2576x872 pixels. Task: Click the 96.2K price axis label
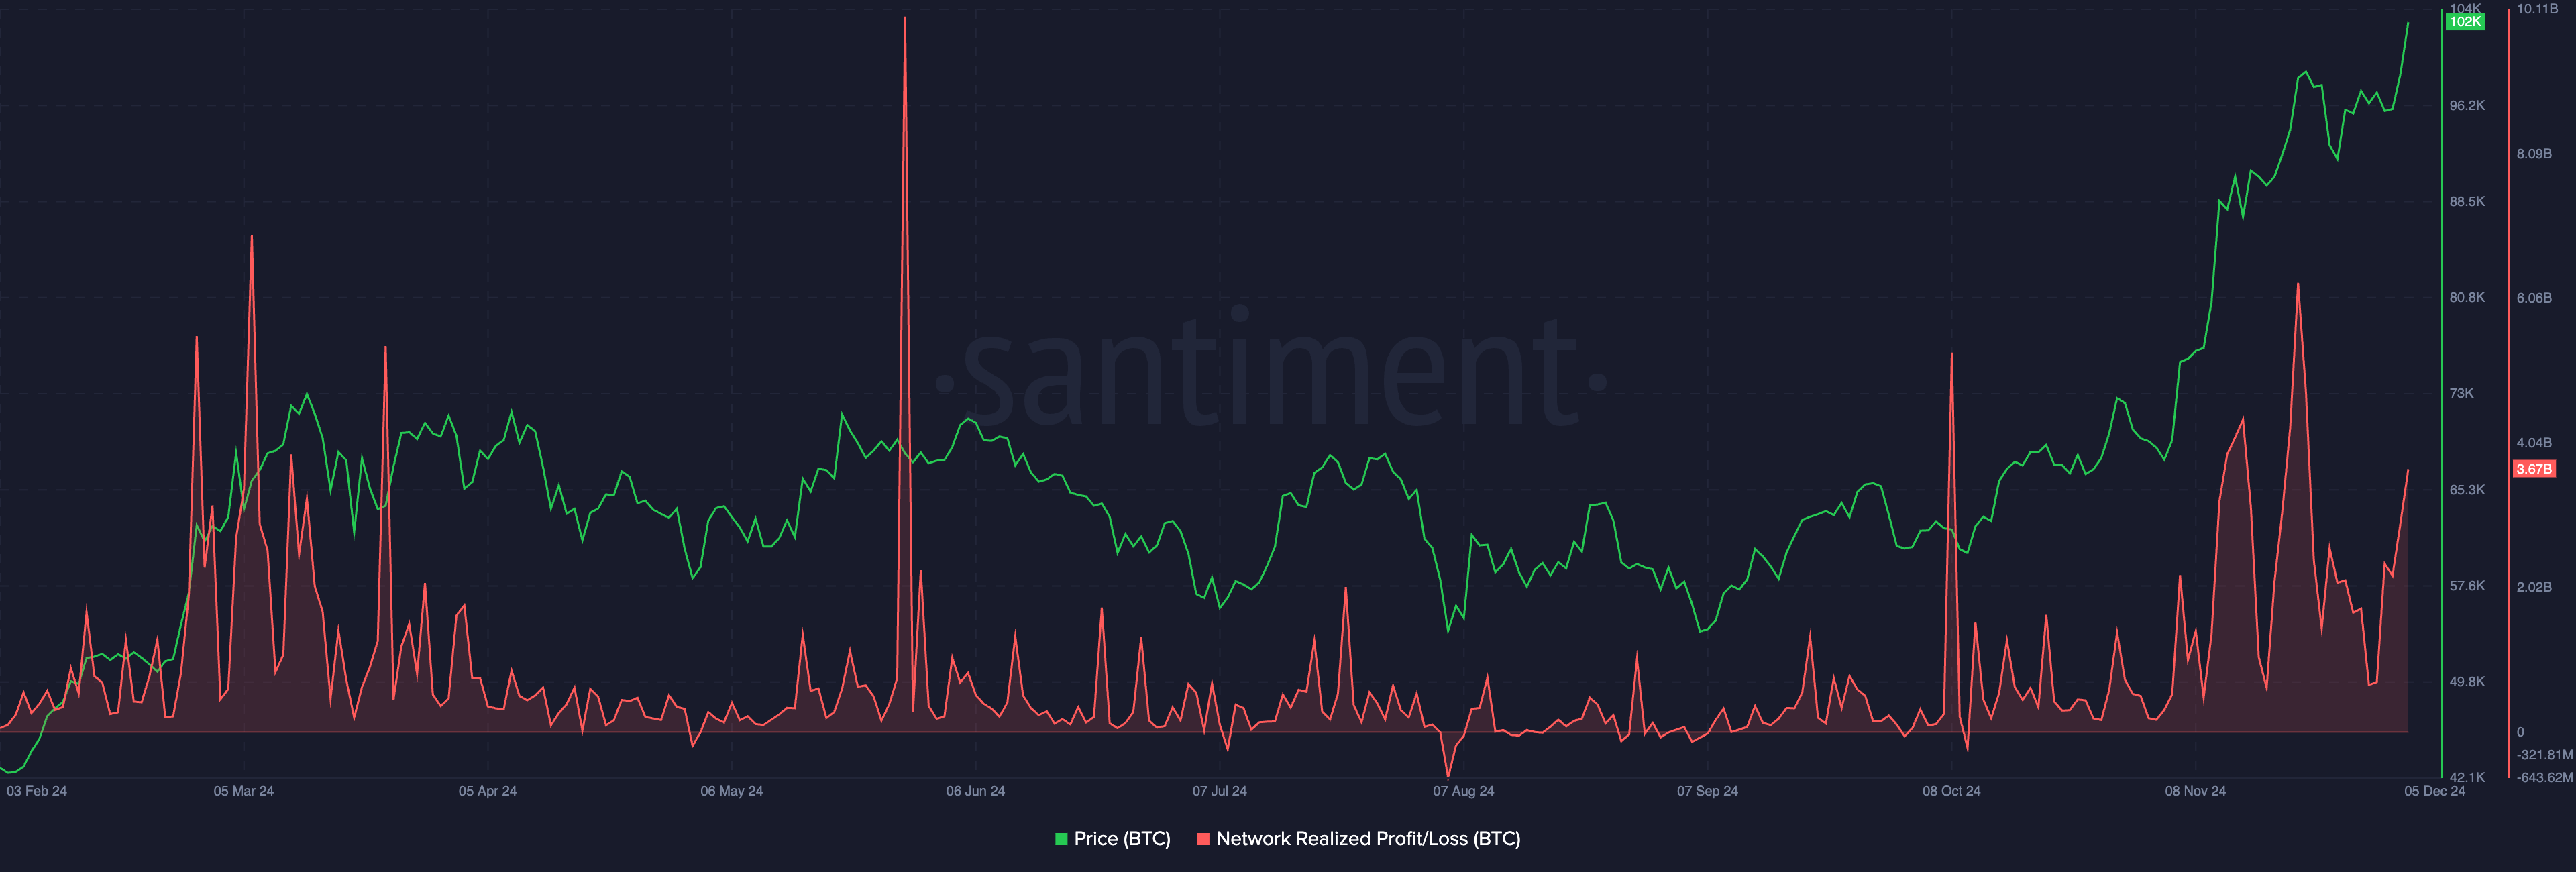pos(2466,105)
